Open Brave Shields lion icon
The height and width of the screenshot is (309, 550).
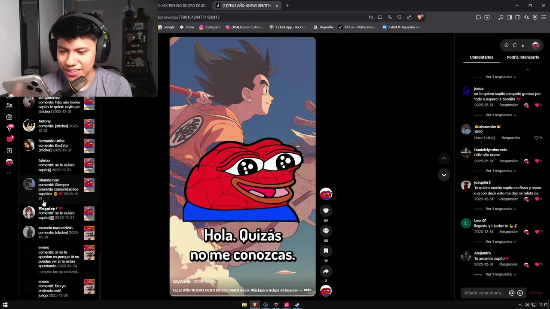pos(420,17)
